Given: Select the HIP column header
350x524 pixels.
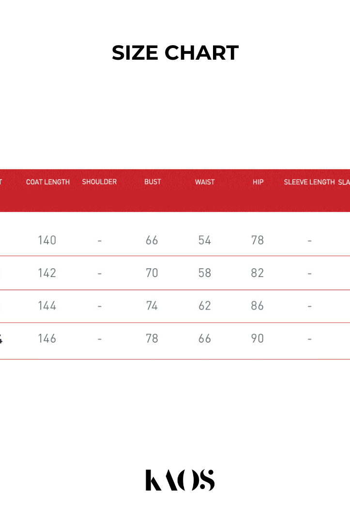Looking at the screenshot, I should coord(258,182).
